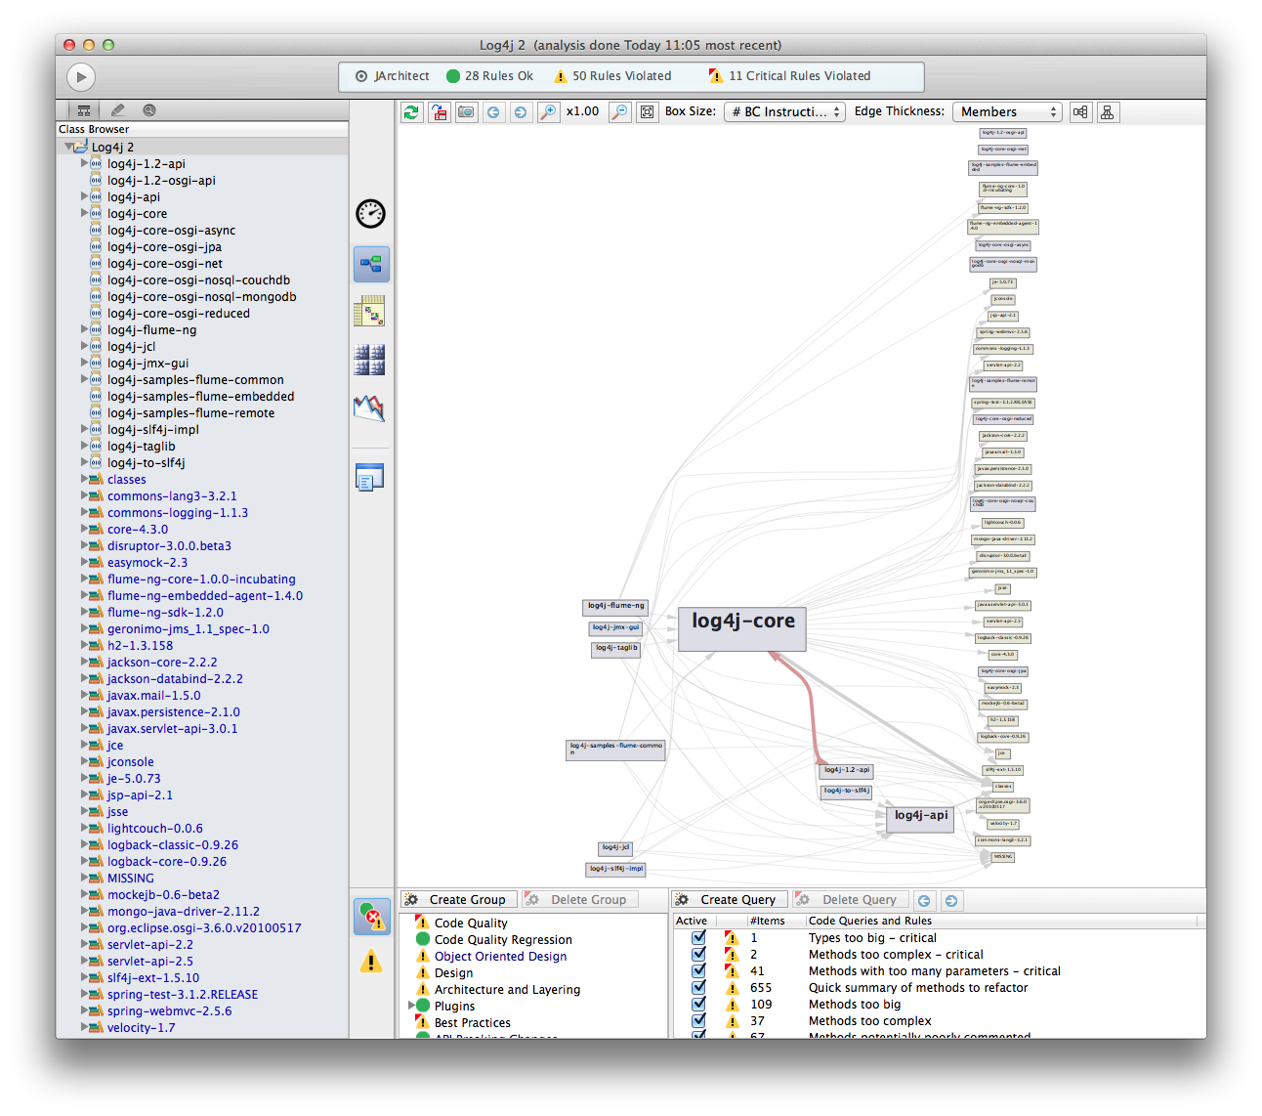Click the Delete Query button
The width and height of the screenshot is (1262, 1116).
tap(851, 899)
